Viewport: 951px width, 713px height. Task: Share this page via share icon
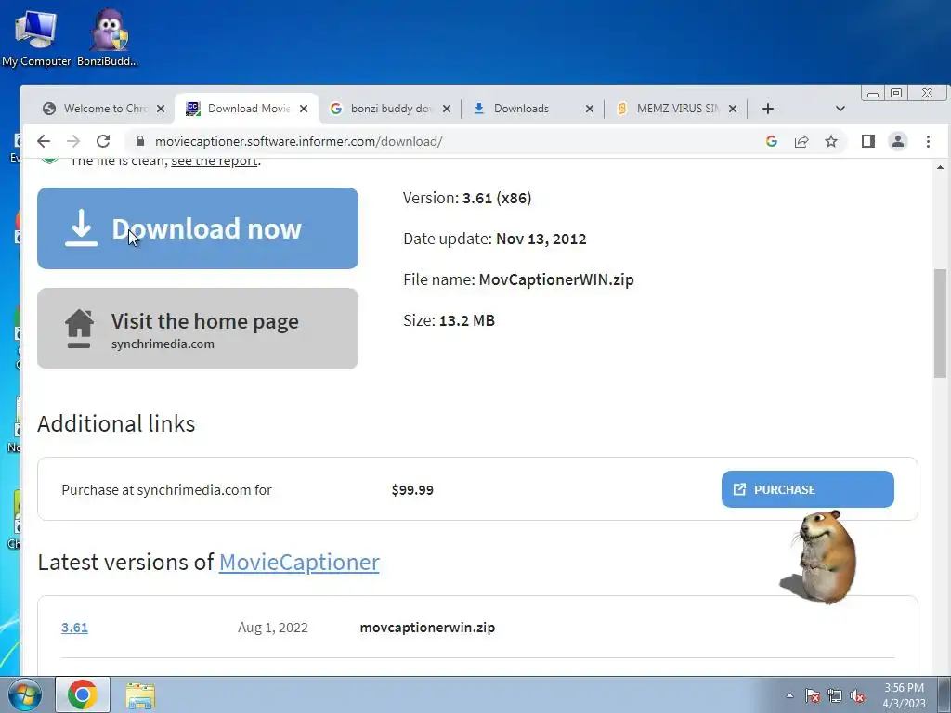pos(801,141)
